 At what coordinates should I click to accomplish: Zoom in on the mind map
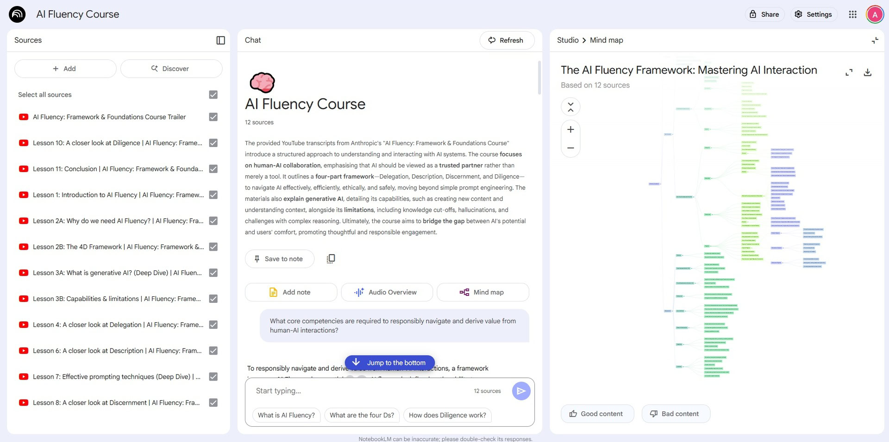[570, 129]
